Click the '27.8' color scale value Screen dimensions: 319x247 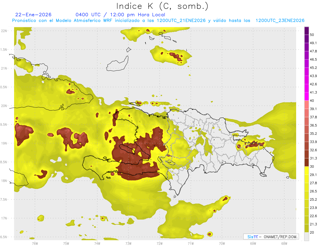[313, 183]
